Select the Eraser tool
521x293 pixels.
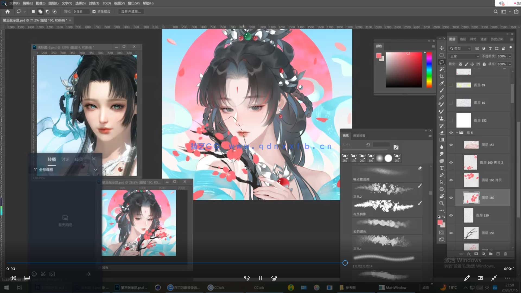[x=442, y=133]
